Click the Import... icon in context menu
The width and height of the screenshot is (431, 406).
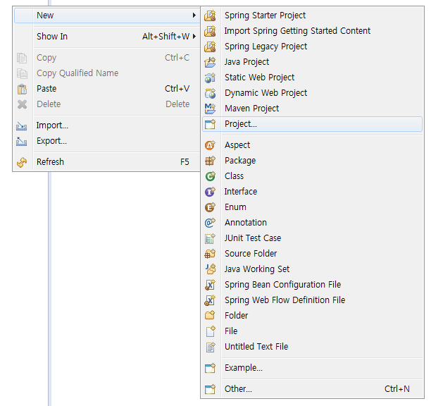[21, 125]
